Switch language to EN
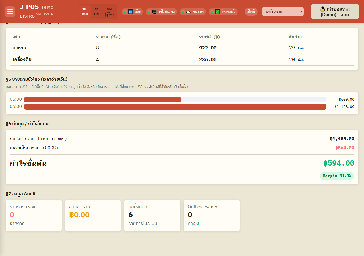The image size is (364, 256). (x=96, y=12)
